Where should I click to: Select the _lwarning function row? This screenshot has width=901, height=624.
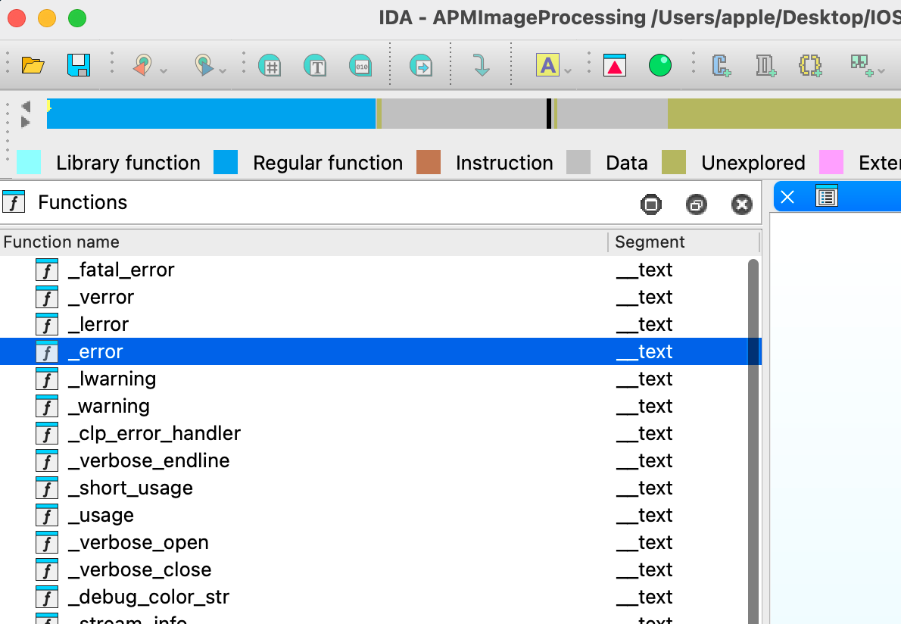[373, 379]
